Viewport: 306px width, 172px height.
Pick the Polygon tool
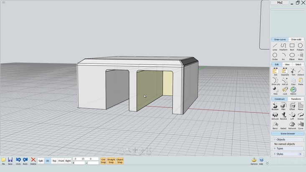coord(300,47)
